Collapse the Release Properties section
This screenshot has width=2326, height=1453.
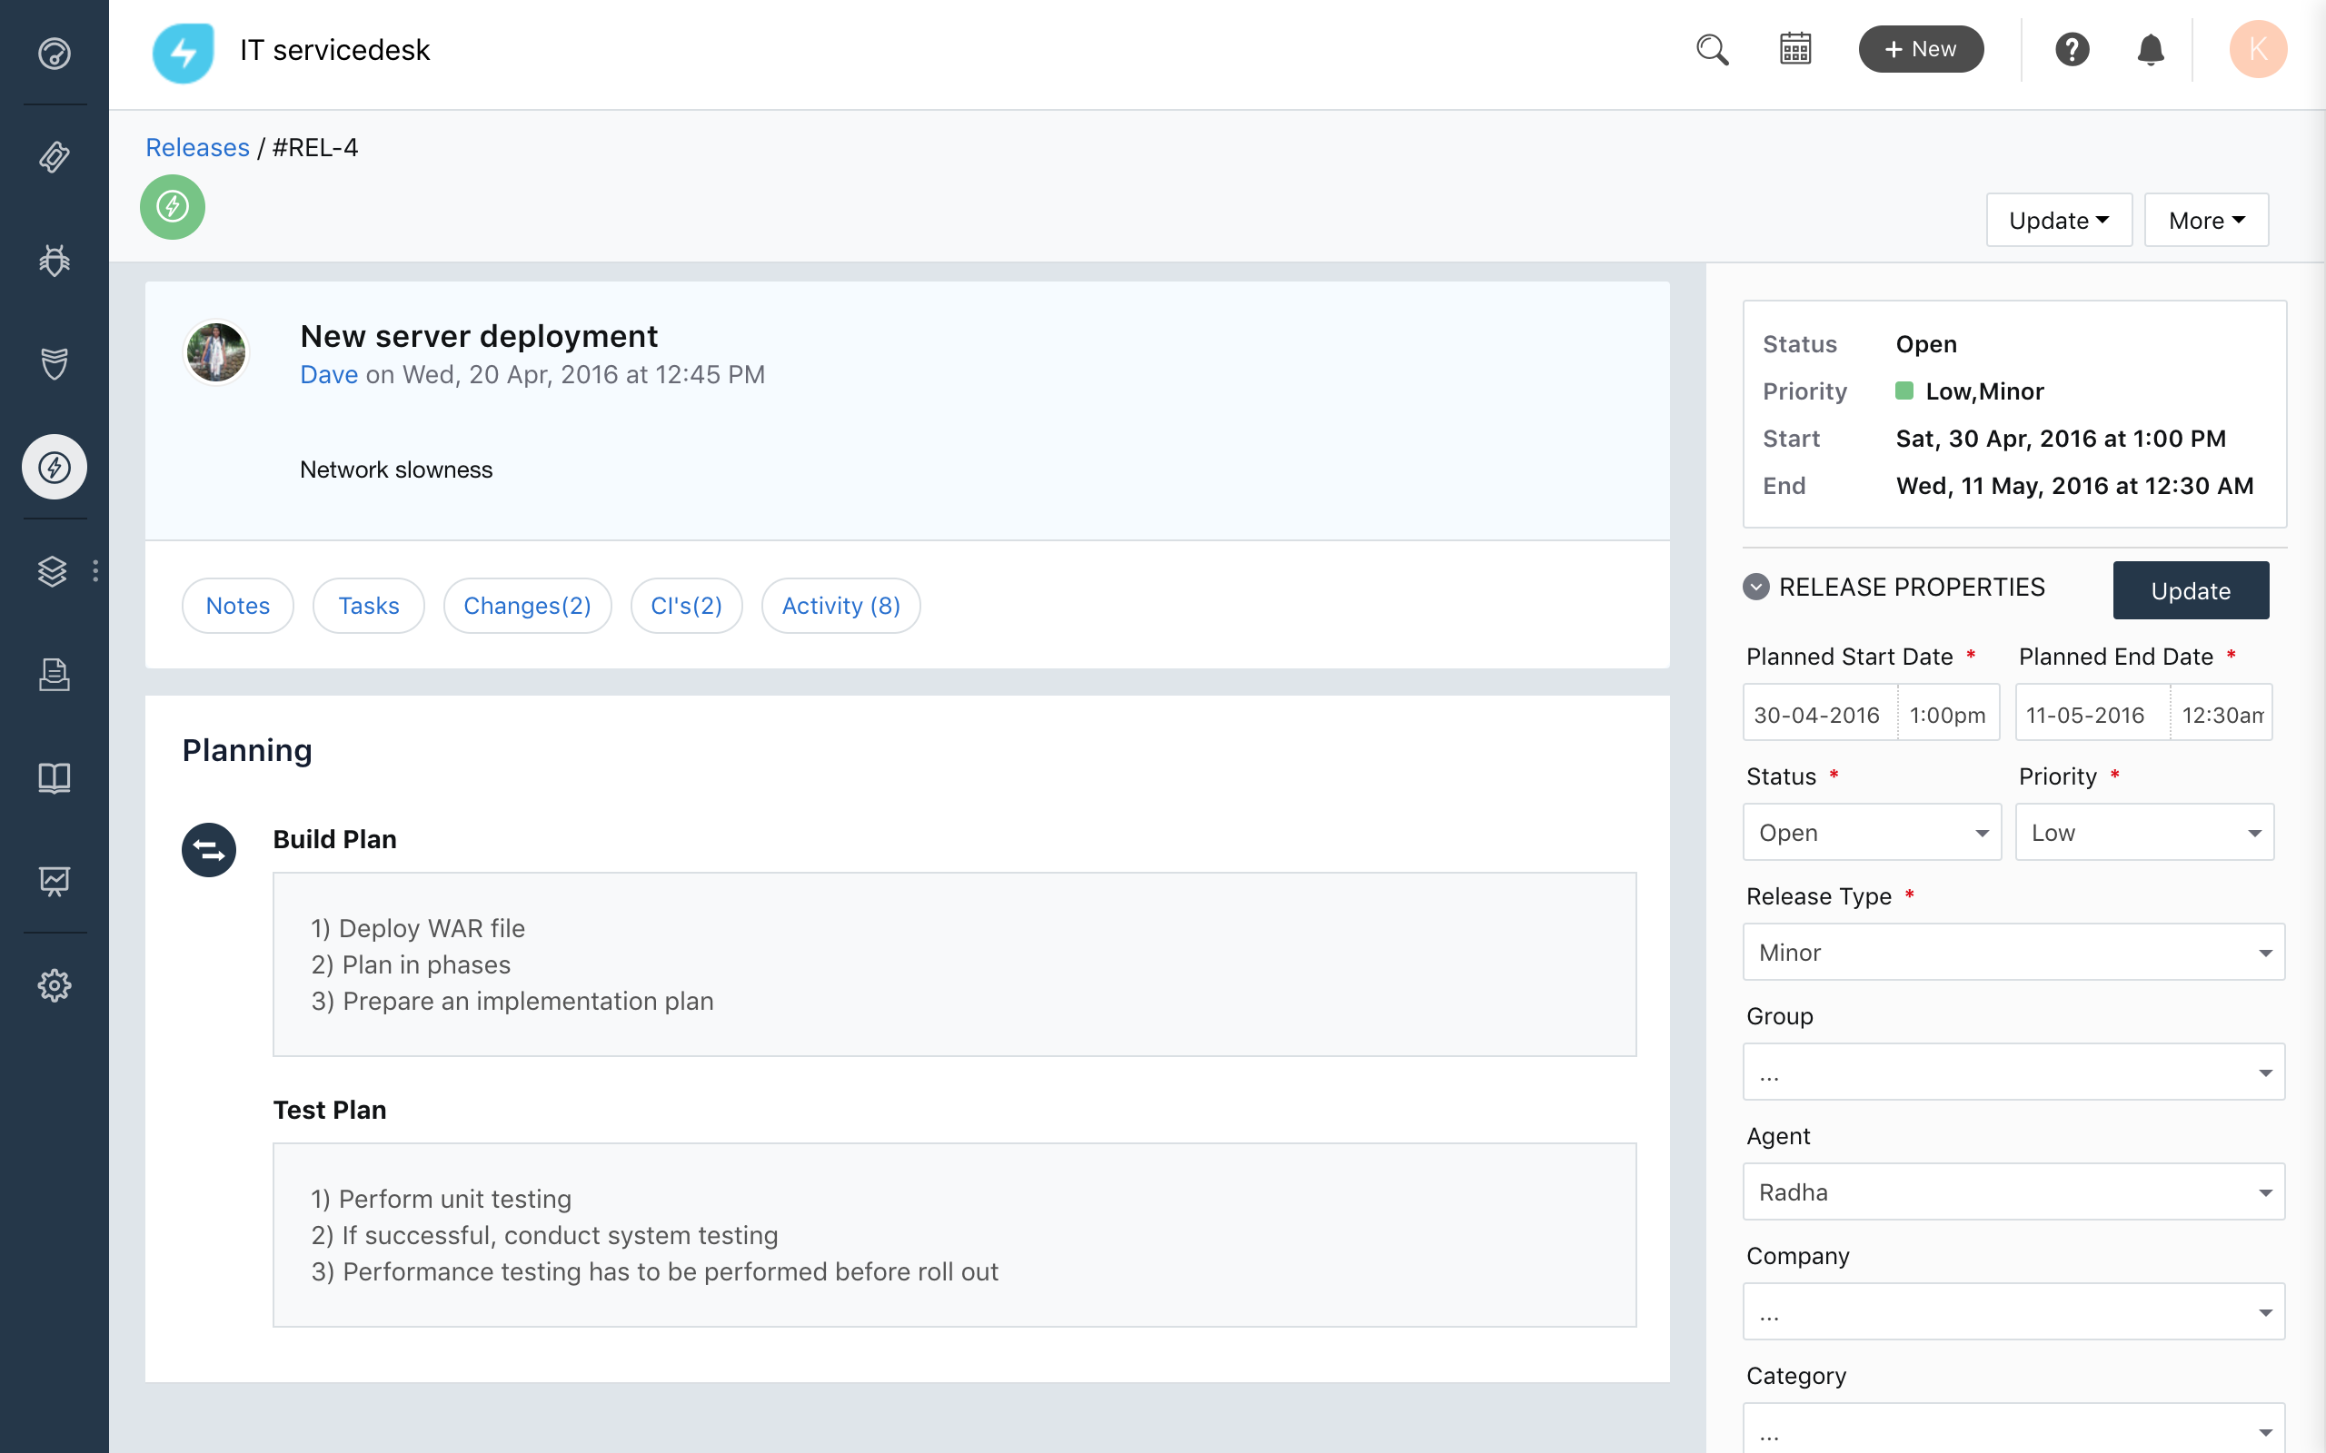click(x=1756, y=587)
